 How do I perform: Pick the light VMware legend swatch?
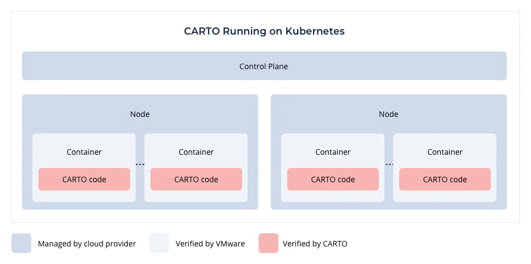(x=159, y=243)
